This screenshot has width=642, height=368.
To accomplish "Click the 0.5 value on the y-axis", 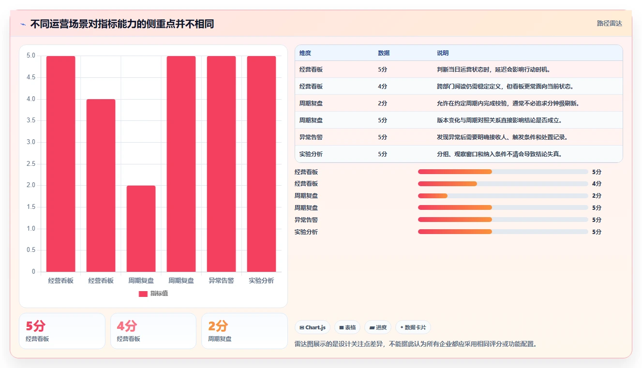I will pyautogui.click(x=30, y=250).
